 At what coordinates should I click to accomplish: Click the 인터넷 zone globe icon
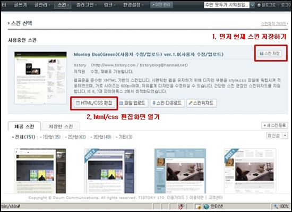click(x=206, y=206)
